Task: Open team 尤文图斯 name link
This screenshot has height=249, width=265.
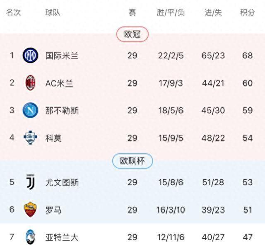Action: click(x=62, y=182)
